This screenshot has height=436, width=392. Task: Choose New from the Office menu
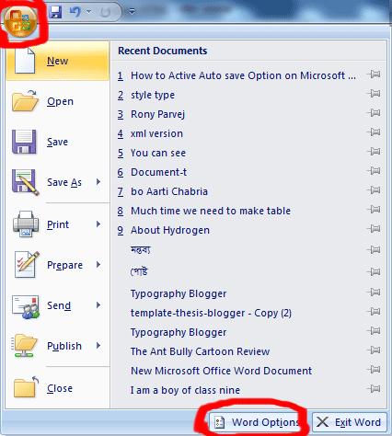(x=58, y=61)
